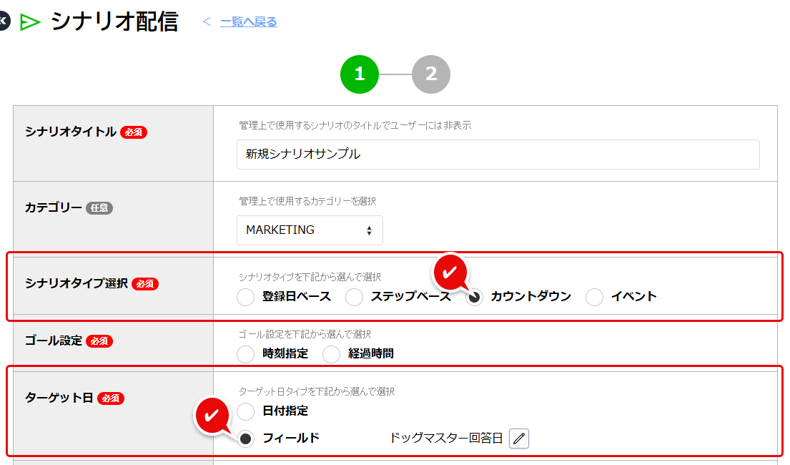Click the red checkmark badge above カウントダウン
The height and width of the screenshot is (465, 790).
[x=450, y=273]
